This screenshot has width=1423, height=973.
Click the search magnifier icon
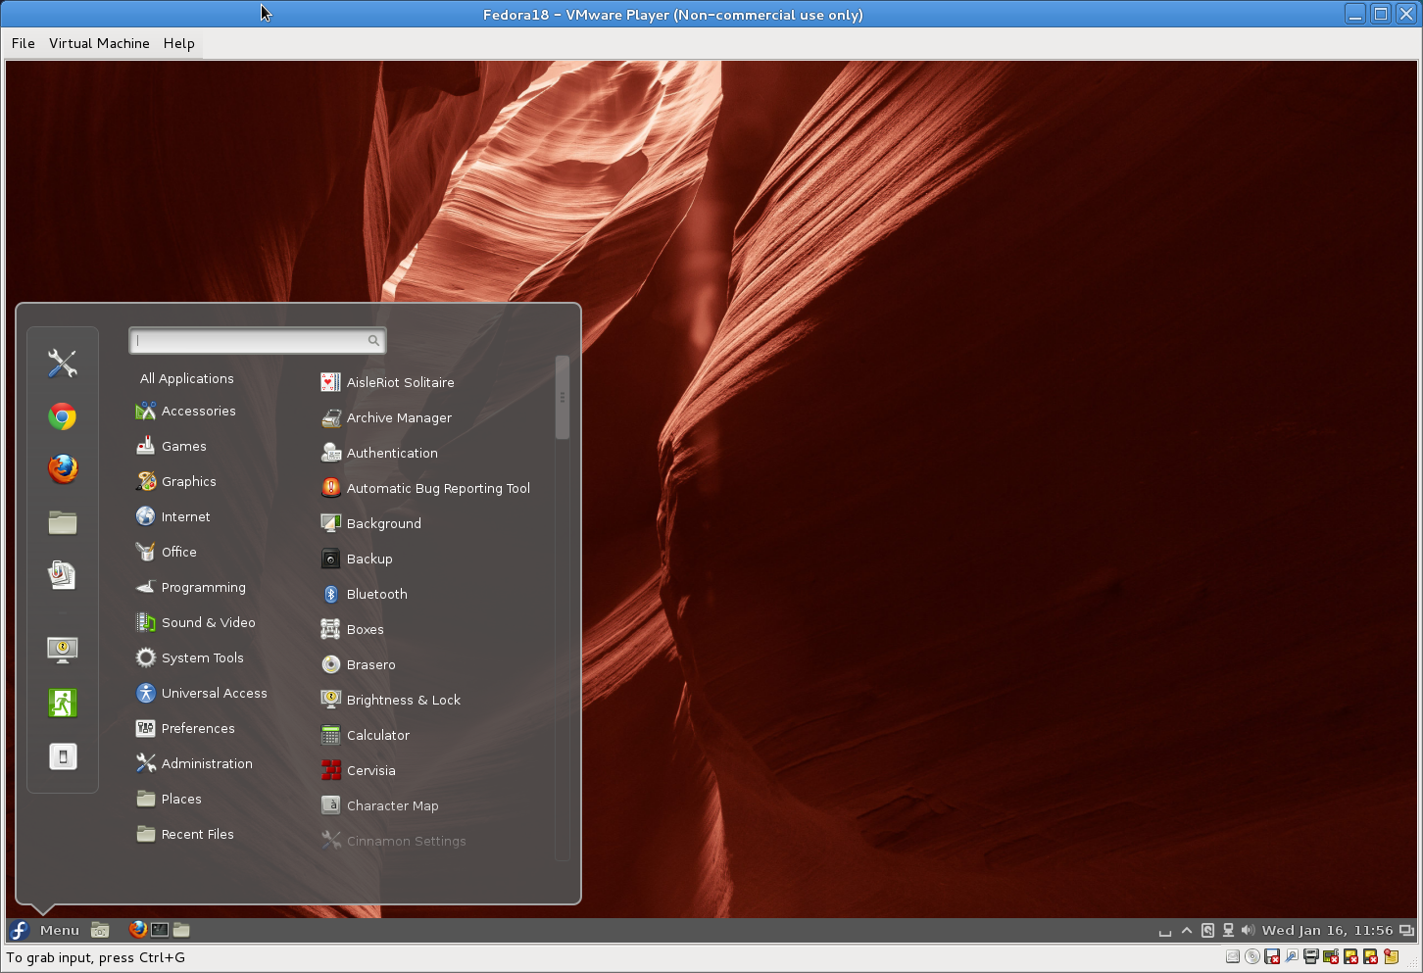373,340
